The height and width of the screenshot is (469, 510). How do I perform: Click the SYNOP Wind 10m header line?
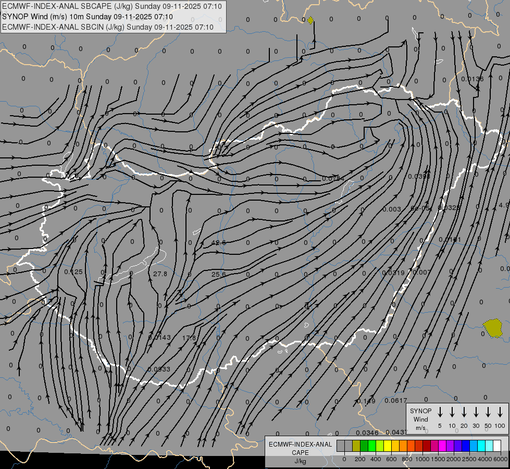tap(88, 17)
